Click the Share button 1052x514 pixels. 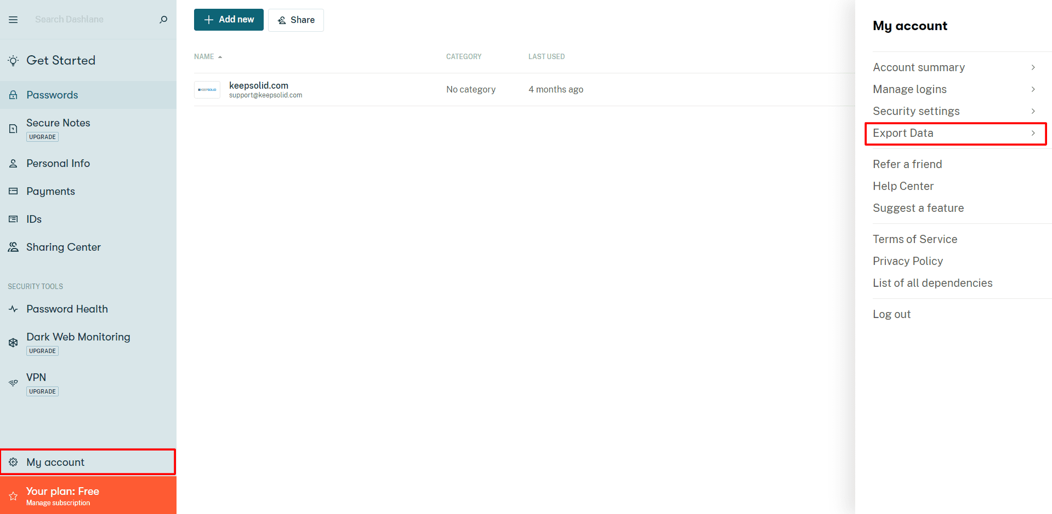tap(296, 20)
